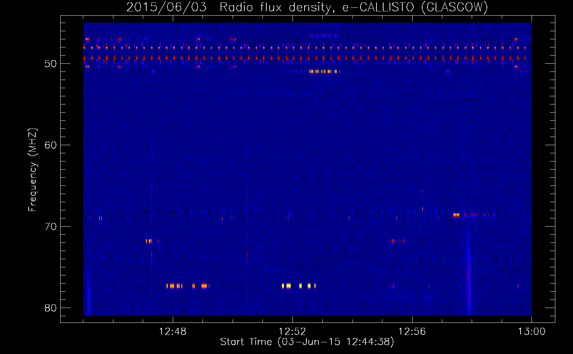573x354 pixels.
Task: Click the 50 frequency tick label
Action: click(x=51, y=64)
